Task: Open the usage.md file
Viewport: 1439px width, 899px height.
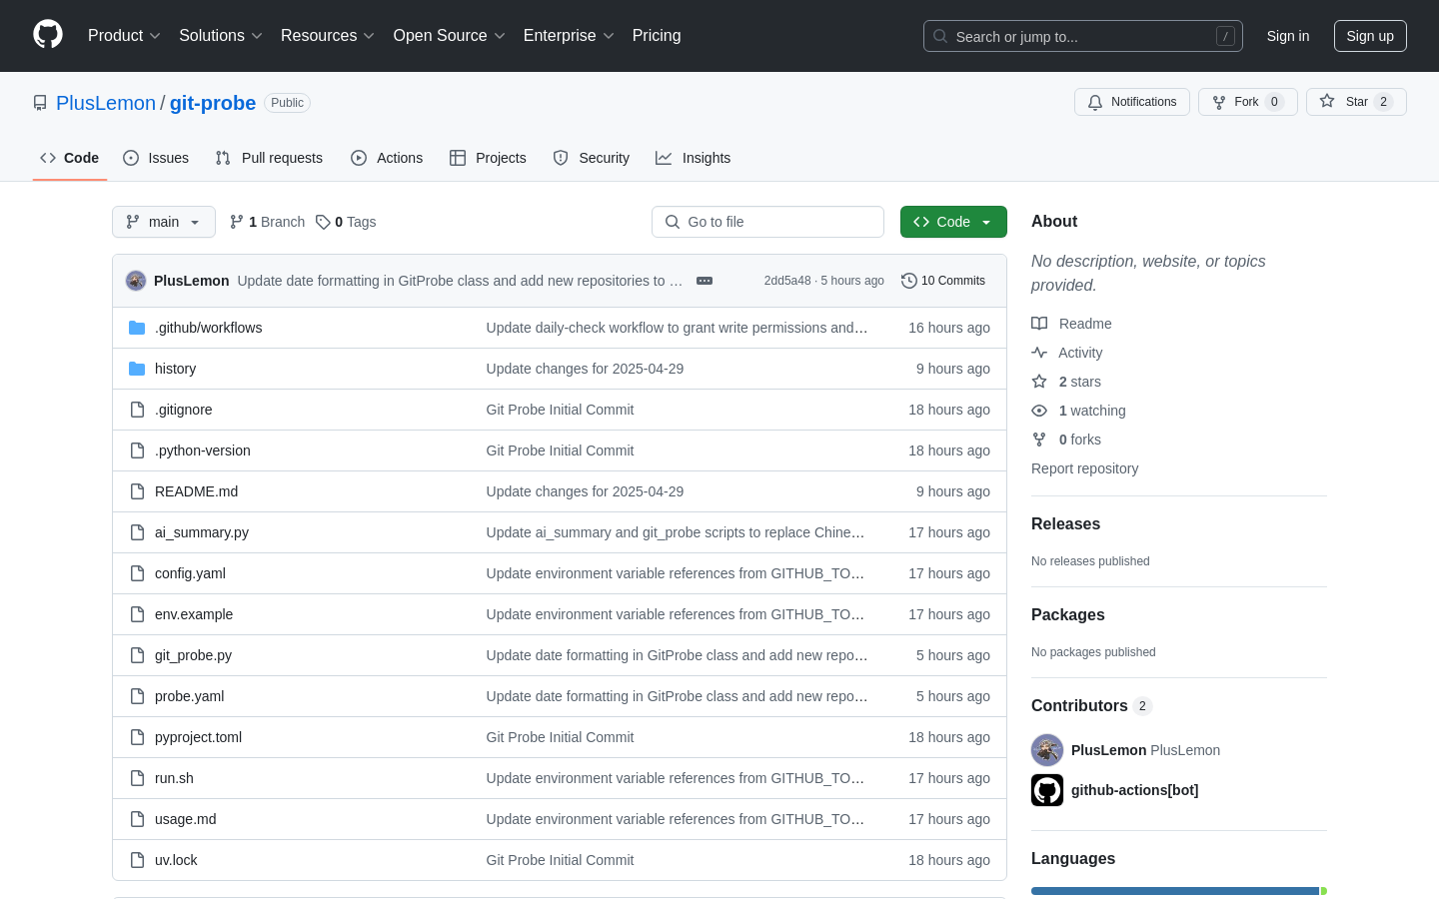Action: click(186, 819)
